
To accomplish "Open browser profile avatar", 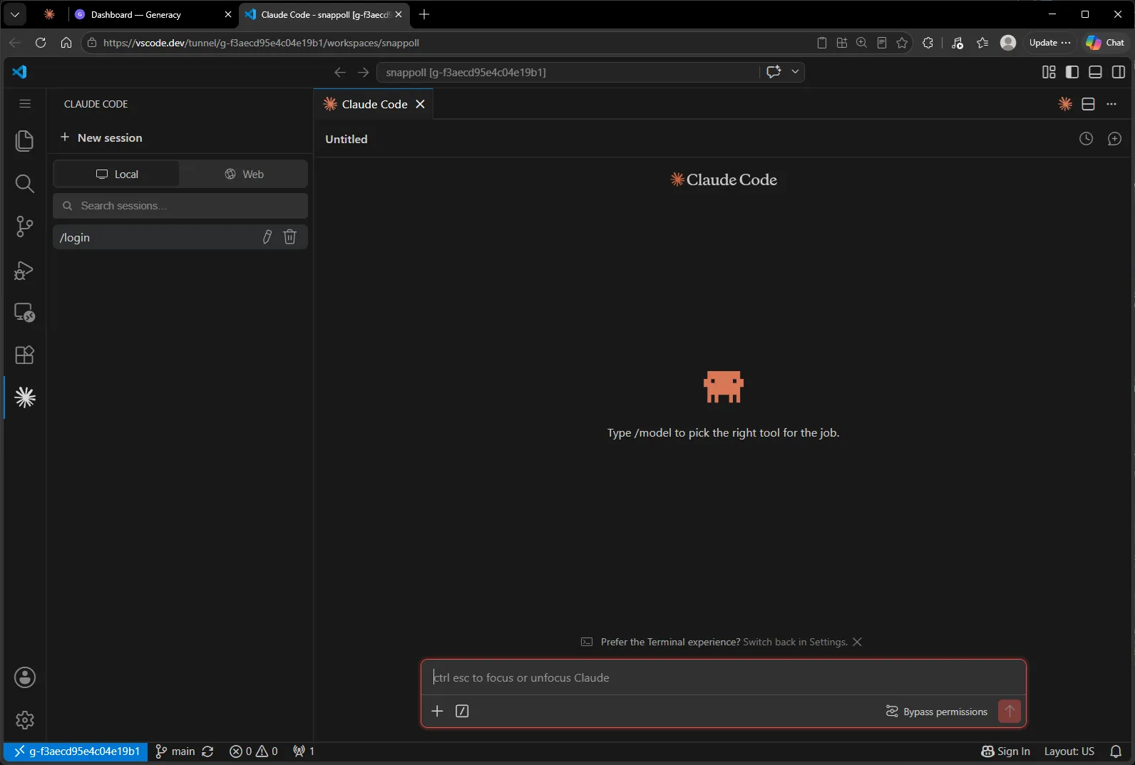I will pyautogui.click(x=1008, y=43).
